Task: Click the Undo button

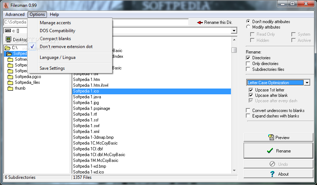Action: pos(278,164)
